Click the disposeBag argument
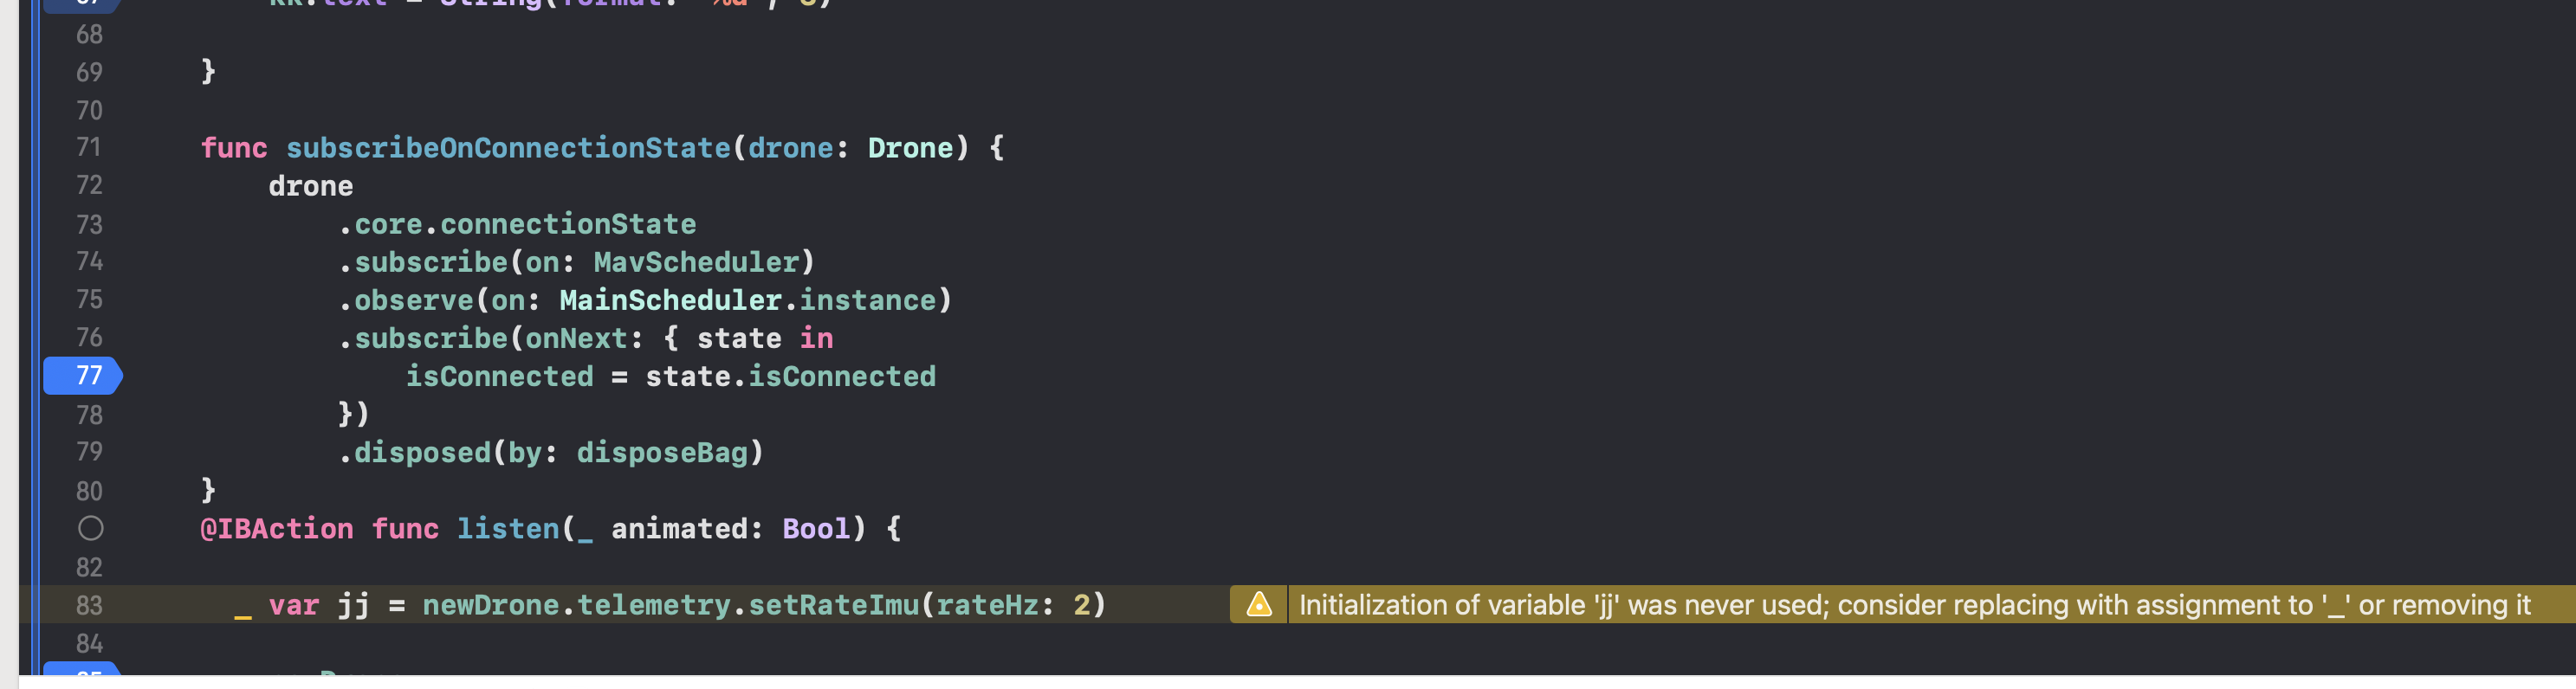Image resolution: width=2576 pixels, height=689 pixels. coord(662,452)
